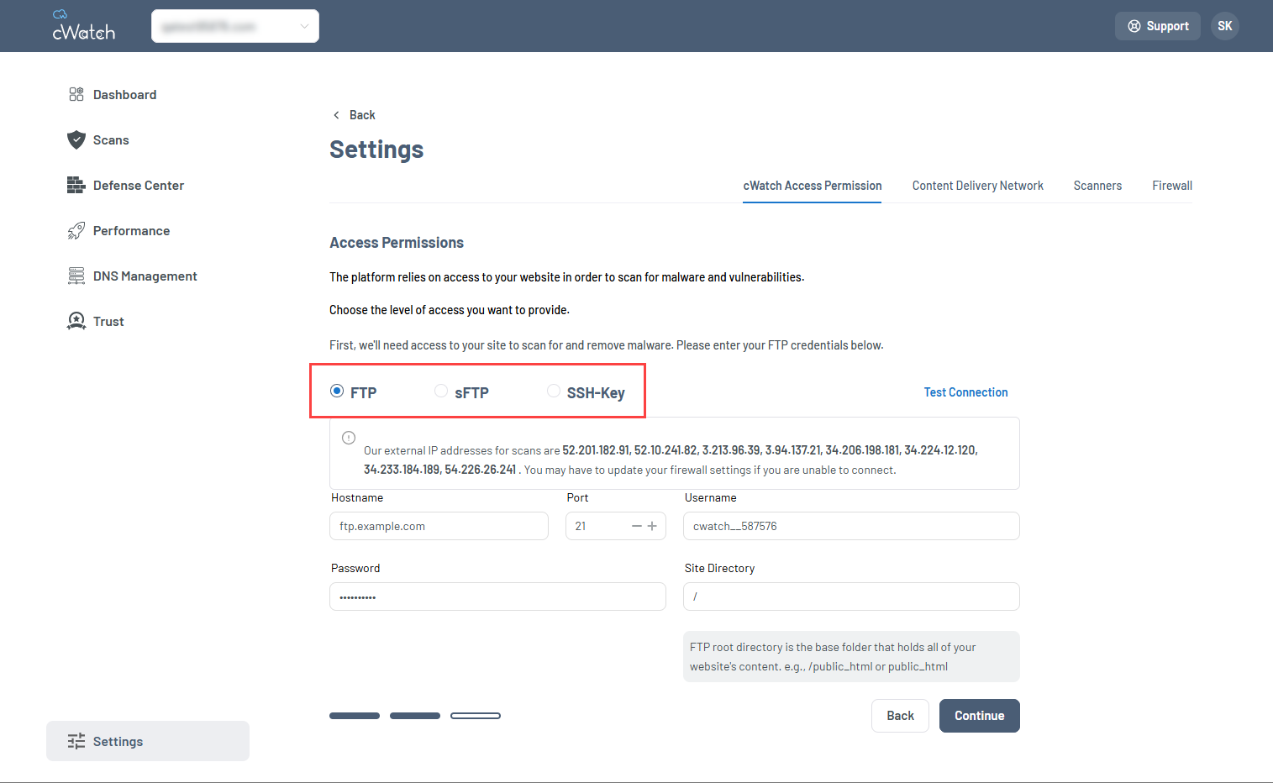
Task: Select the sFTP radio button
Action: (441, 391)
